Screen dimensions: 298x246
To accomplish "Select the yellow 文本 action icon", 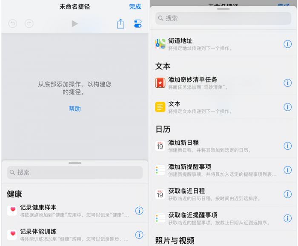I will coord(160,107).
